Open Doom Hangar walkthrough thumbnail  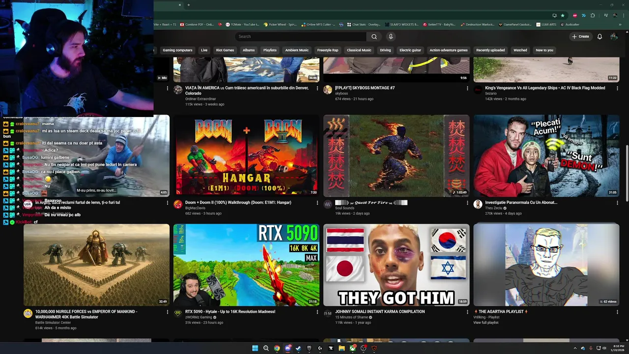(x=246, y=155)
